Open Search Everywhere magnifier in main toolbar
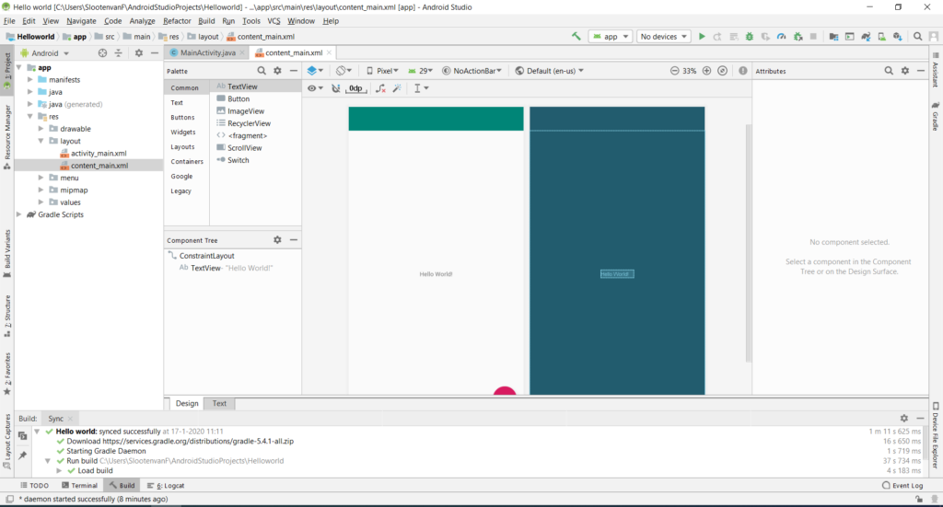The image size is (943, 507). tap(918, 37)
